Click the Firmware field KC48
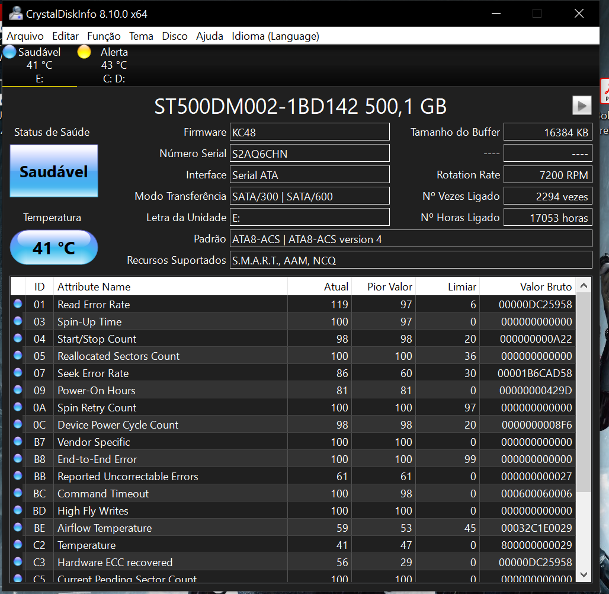 310,132
